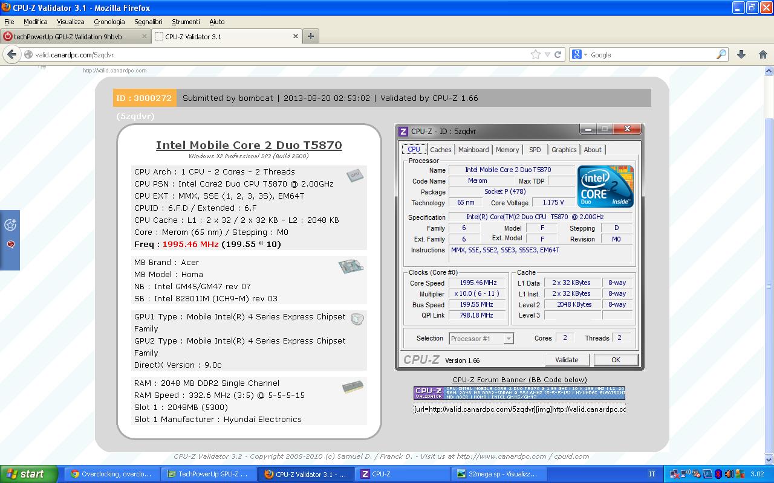The width and height of the screenshot is (774, 483).
Task: Click the disconnected network tray icon
Action: (x=675, y=475)
